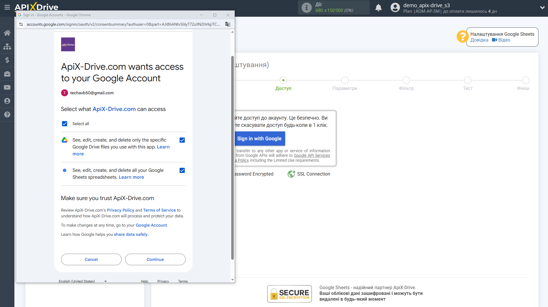Click the scrollbar down arrow in popup

232,280
